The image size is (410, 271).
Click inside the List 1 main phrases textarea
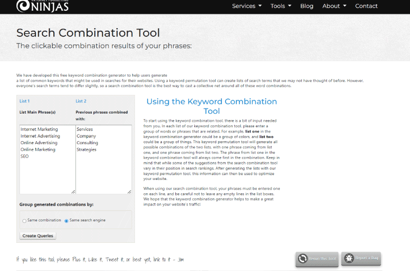(x=48, y=160)
